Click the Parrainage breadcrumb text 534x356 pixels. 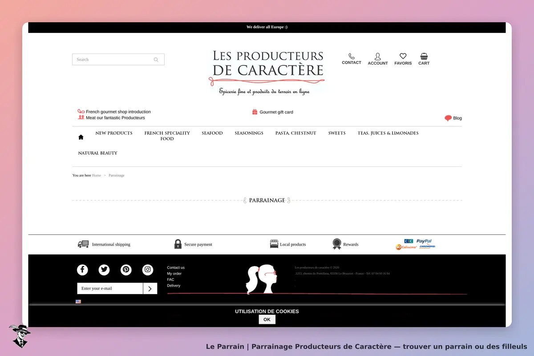point(117,175)
